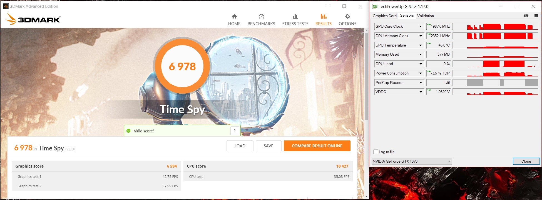The width and height of the screenshot is (542, 200).
Task: Open the Benchmarks gauge icon
Action: click(261, 16)
